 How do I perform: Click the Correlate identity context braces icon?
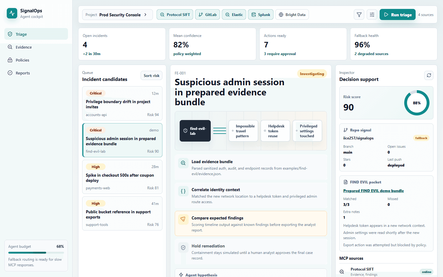pyautogui.click(x=183, y=191)
